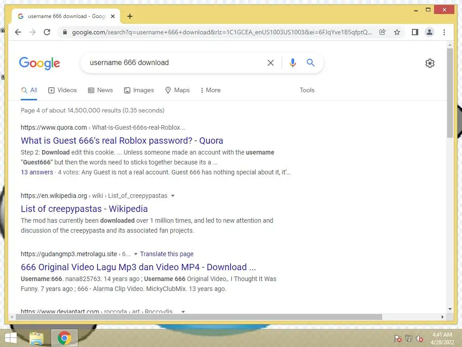Expand the Wikipedia result options arrow
Screen dimensions: 462x347
coord(173,196)
